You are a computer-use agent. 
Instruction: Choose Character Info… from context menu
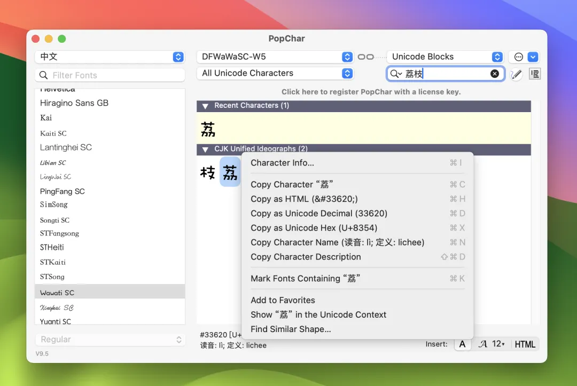(357, 163)
